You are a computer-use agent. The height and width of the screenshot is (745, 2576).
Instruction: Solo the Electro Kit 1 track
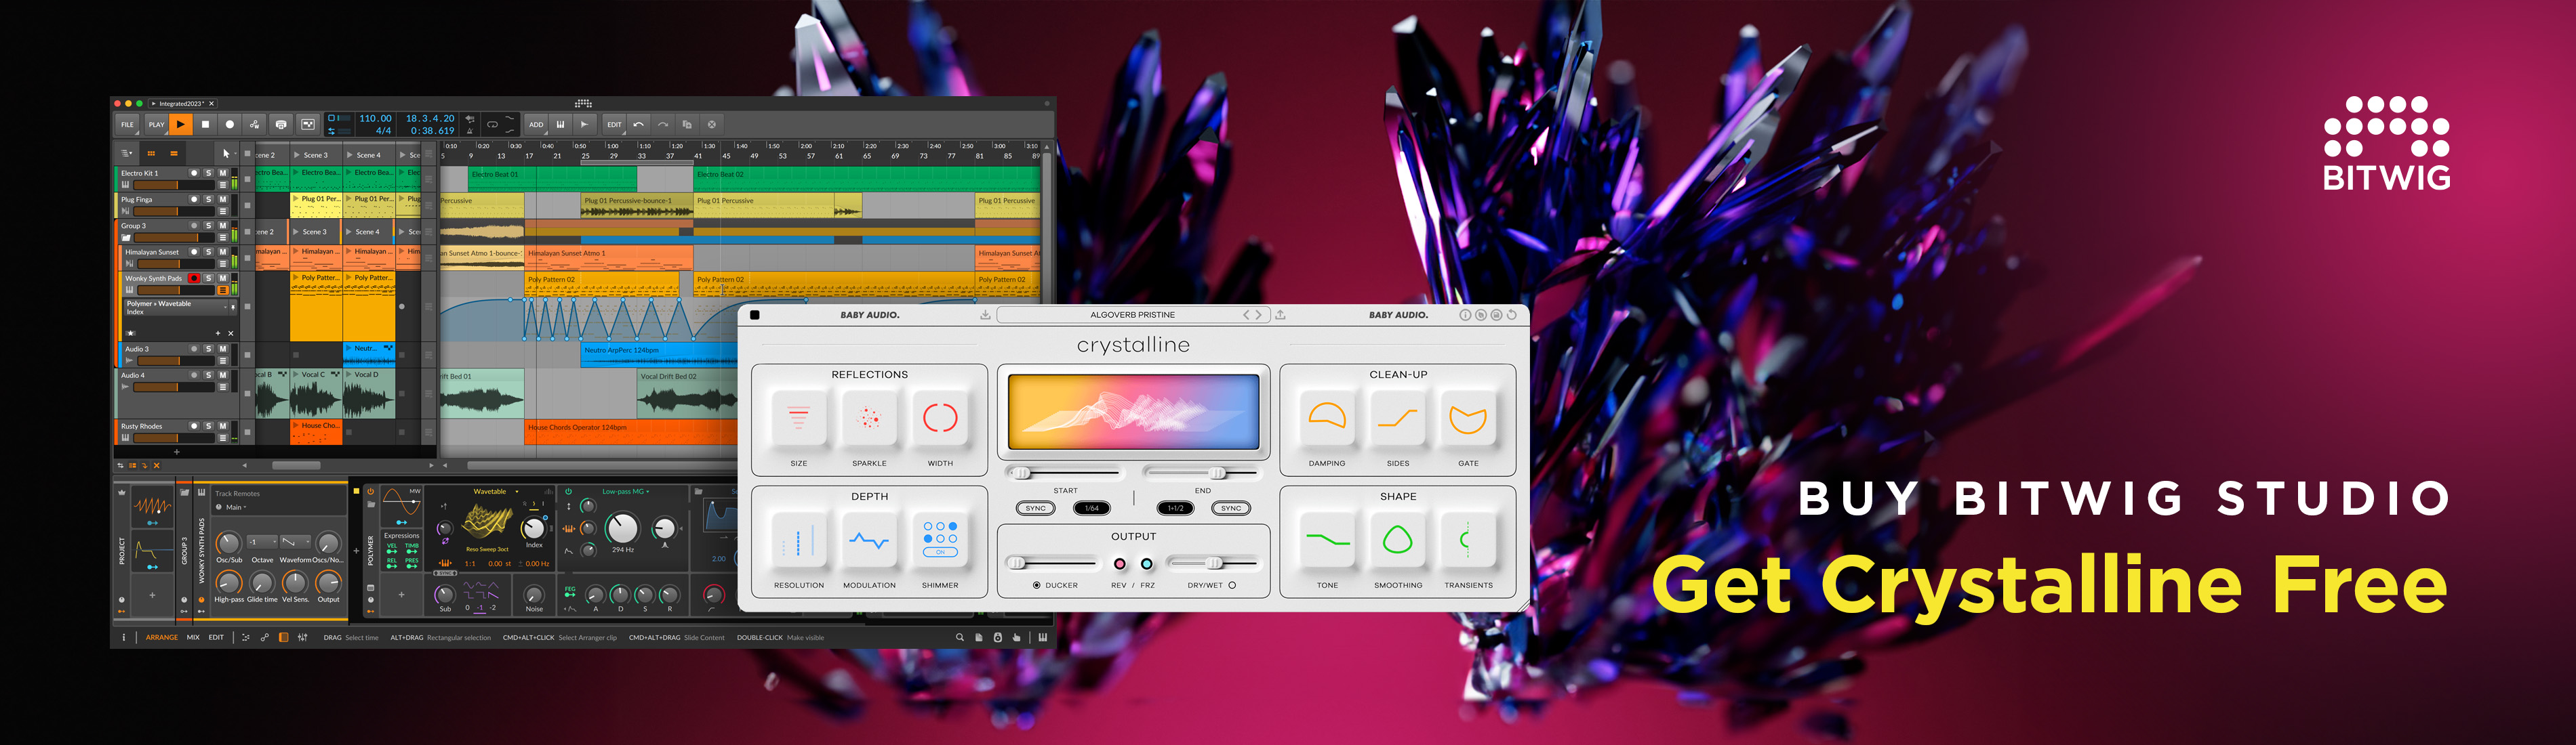(x=208, y=173)
